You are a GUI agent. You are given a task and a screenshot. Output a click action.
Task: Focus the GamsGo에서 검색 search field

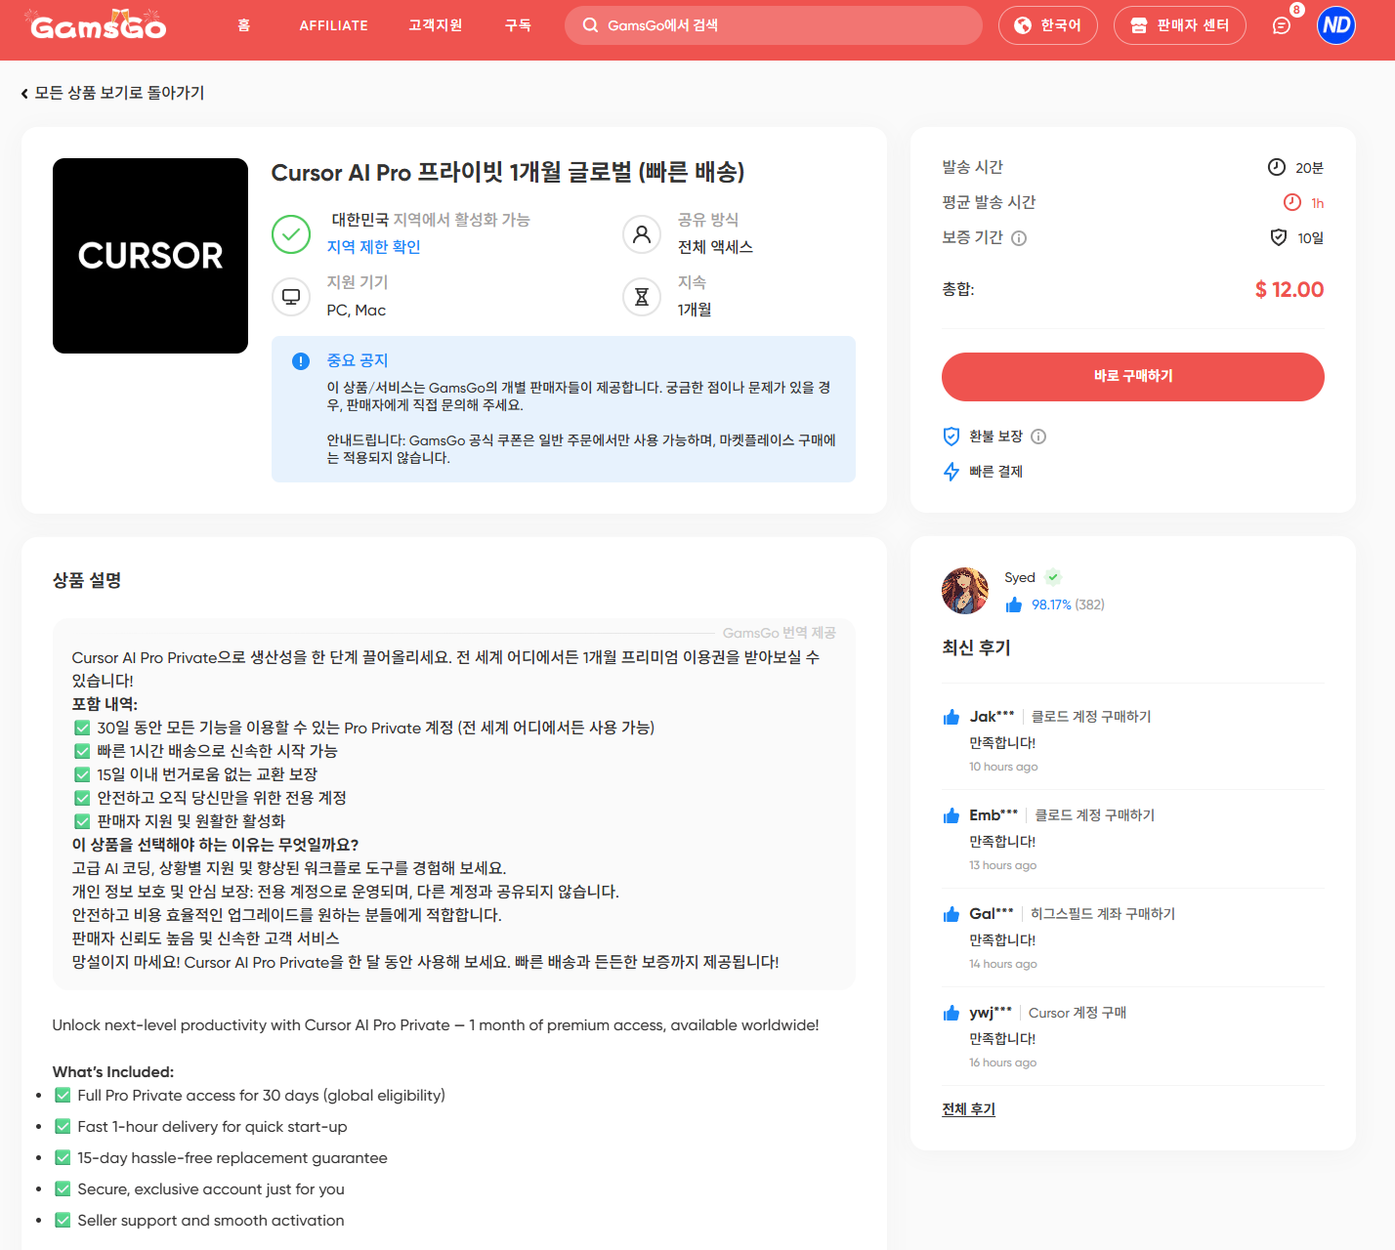coord(773,25)
